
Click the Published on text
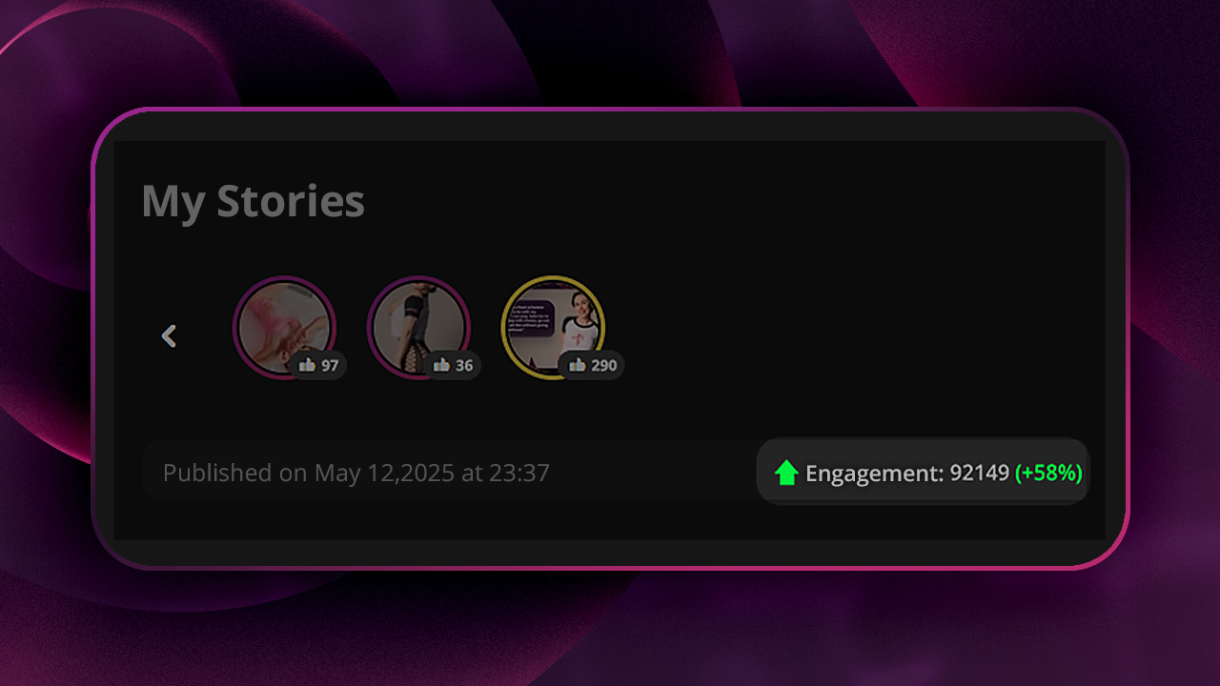coord(235,473)
